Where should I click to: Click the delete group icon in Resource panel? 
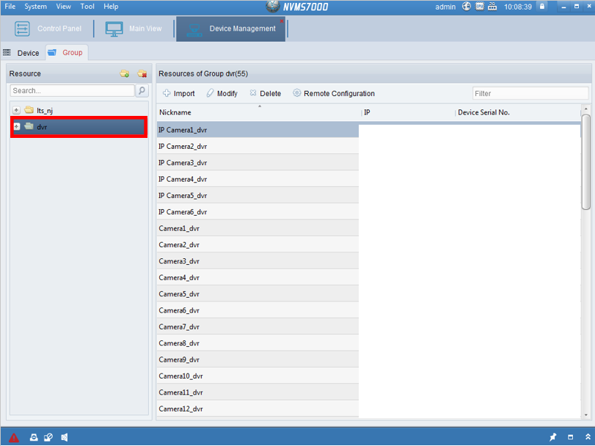142,74
